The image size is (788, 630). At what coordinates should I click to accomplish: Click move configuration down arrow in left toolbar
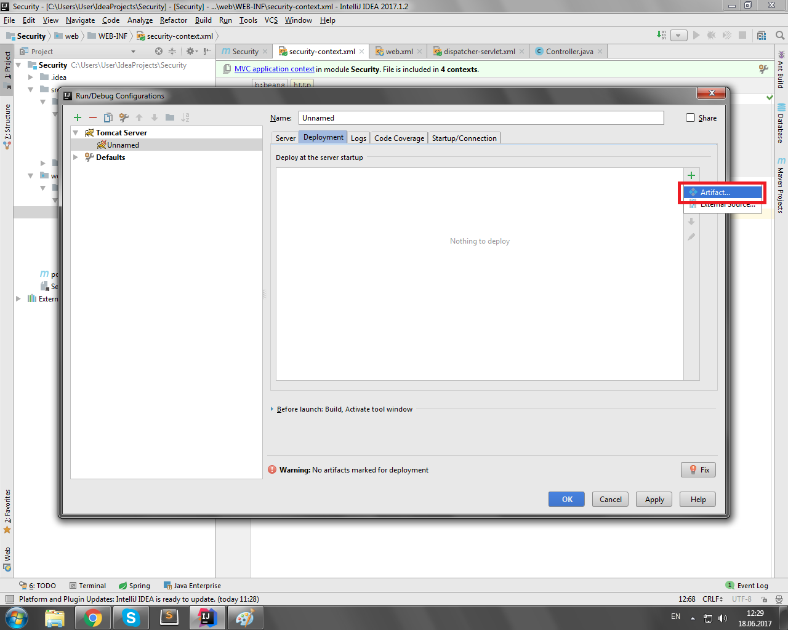[155, 118]
